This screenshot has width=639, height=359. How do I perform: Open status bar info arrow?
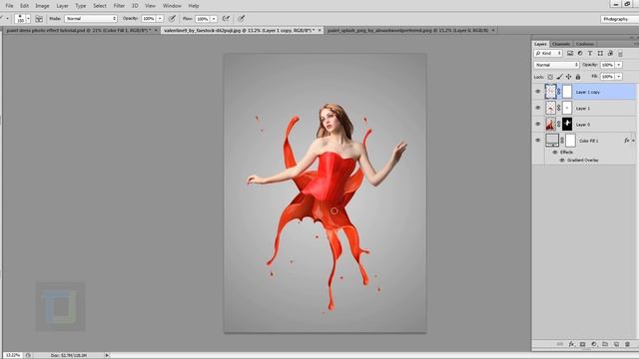(x=107, y=355)
